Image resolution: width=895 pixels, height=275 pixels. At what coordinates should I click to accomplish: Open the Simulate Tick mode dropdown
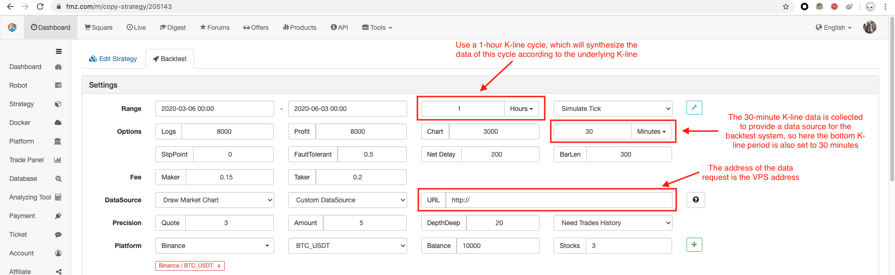(613, 109)
